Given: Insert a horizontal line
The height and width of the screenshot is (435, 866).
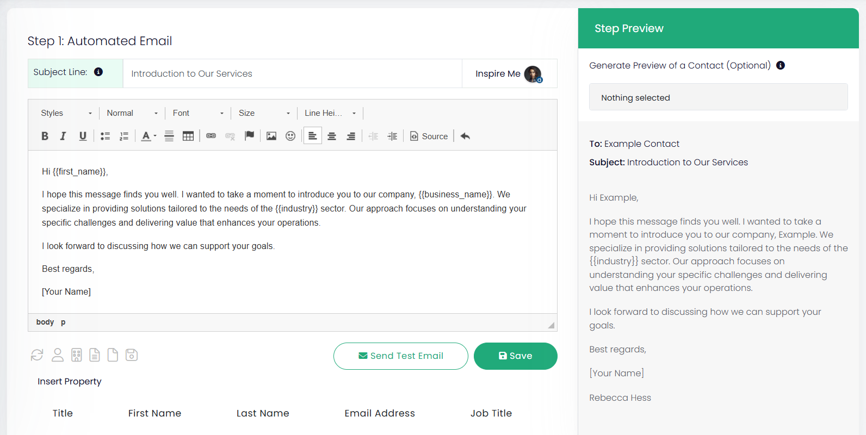Looking at the screenshot, I should [x=169, y=136].
